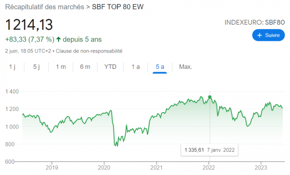Choose the 1 a time range tab
Viewport: 290px width, 175px height.
pos(136,67)
